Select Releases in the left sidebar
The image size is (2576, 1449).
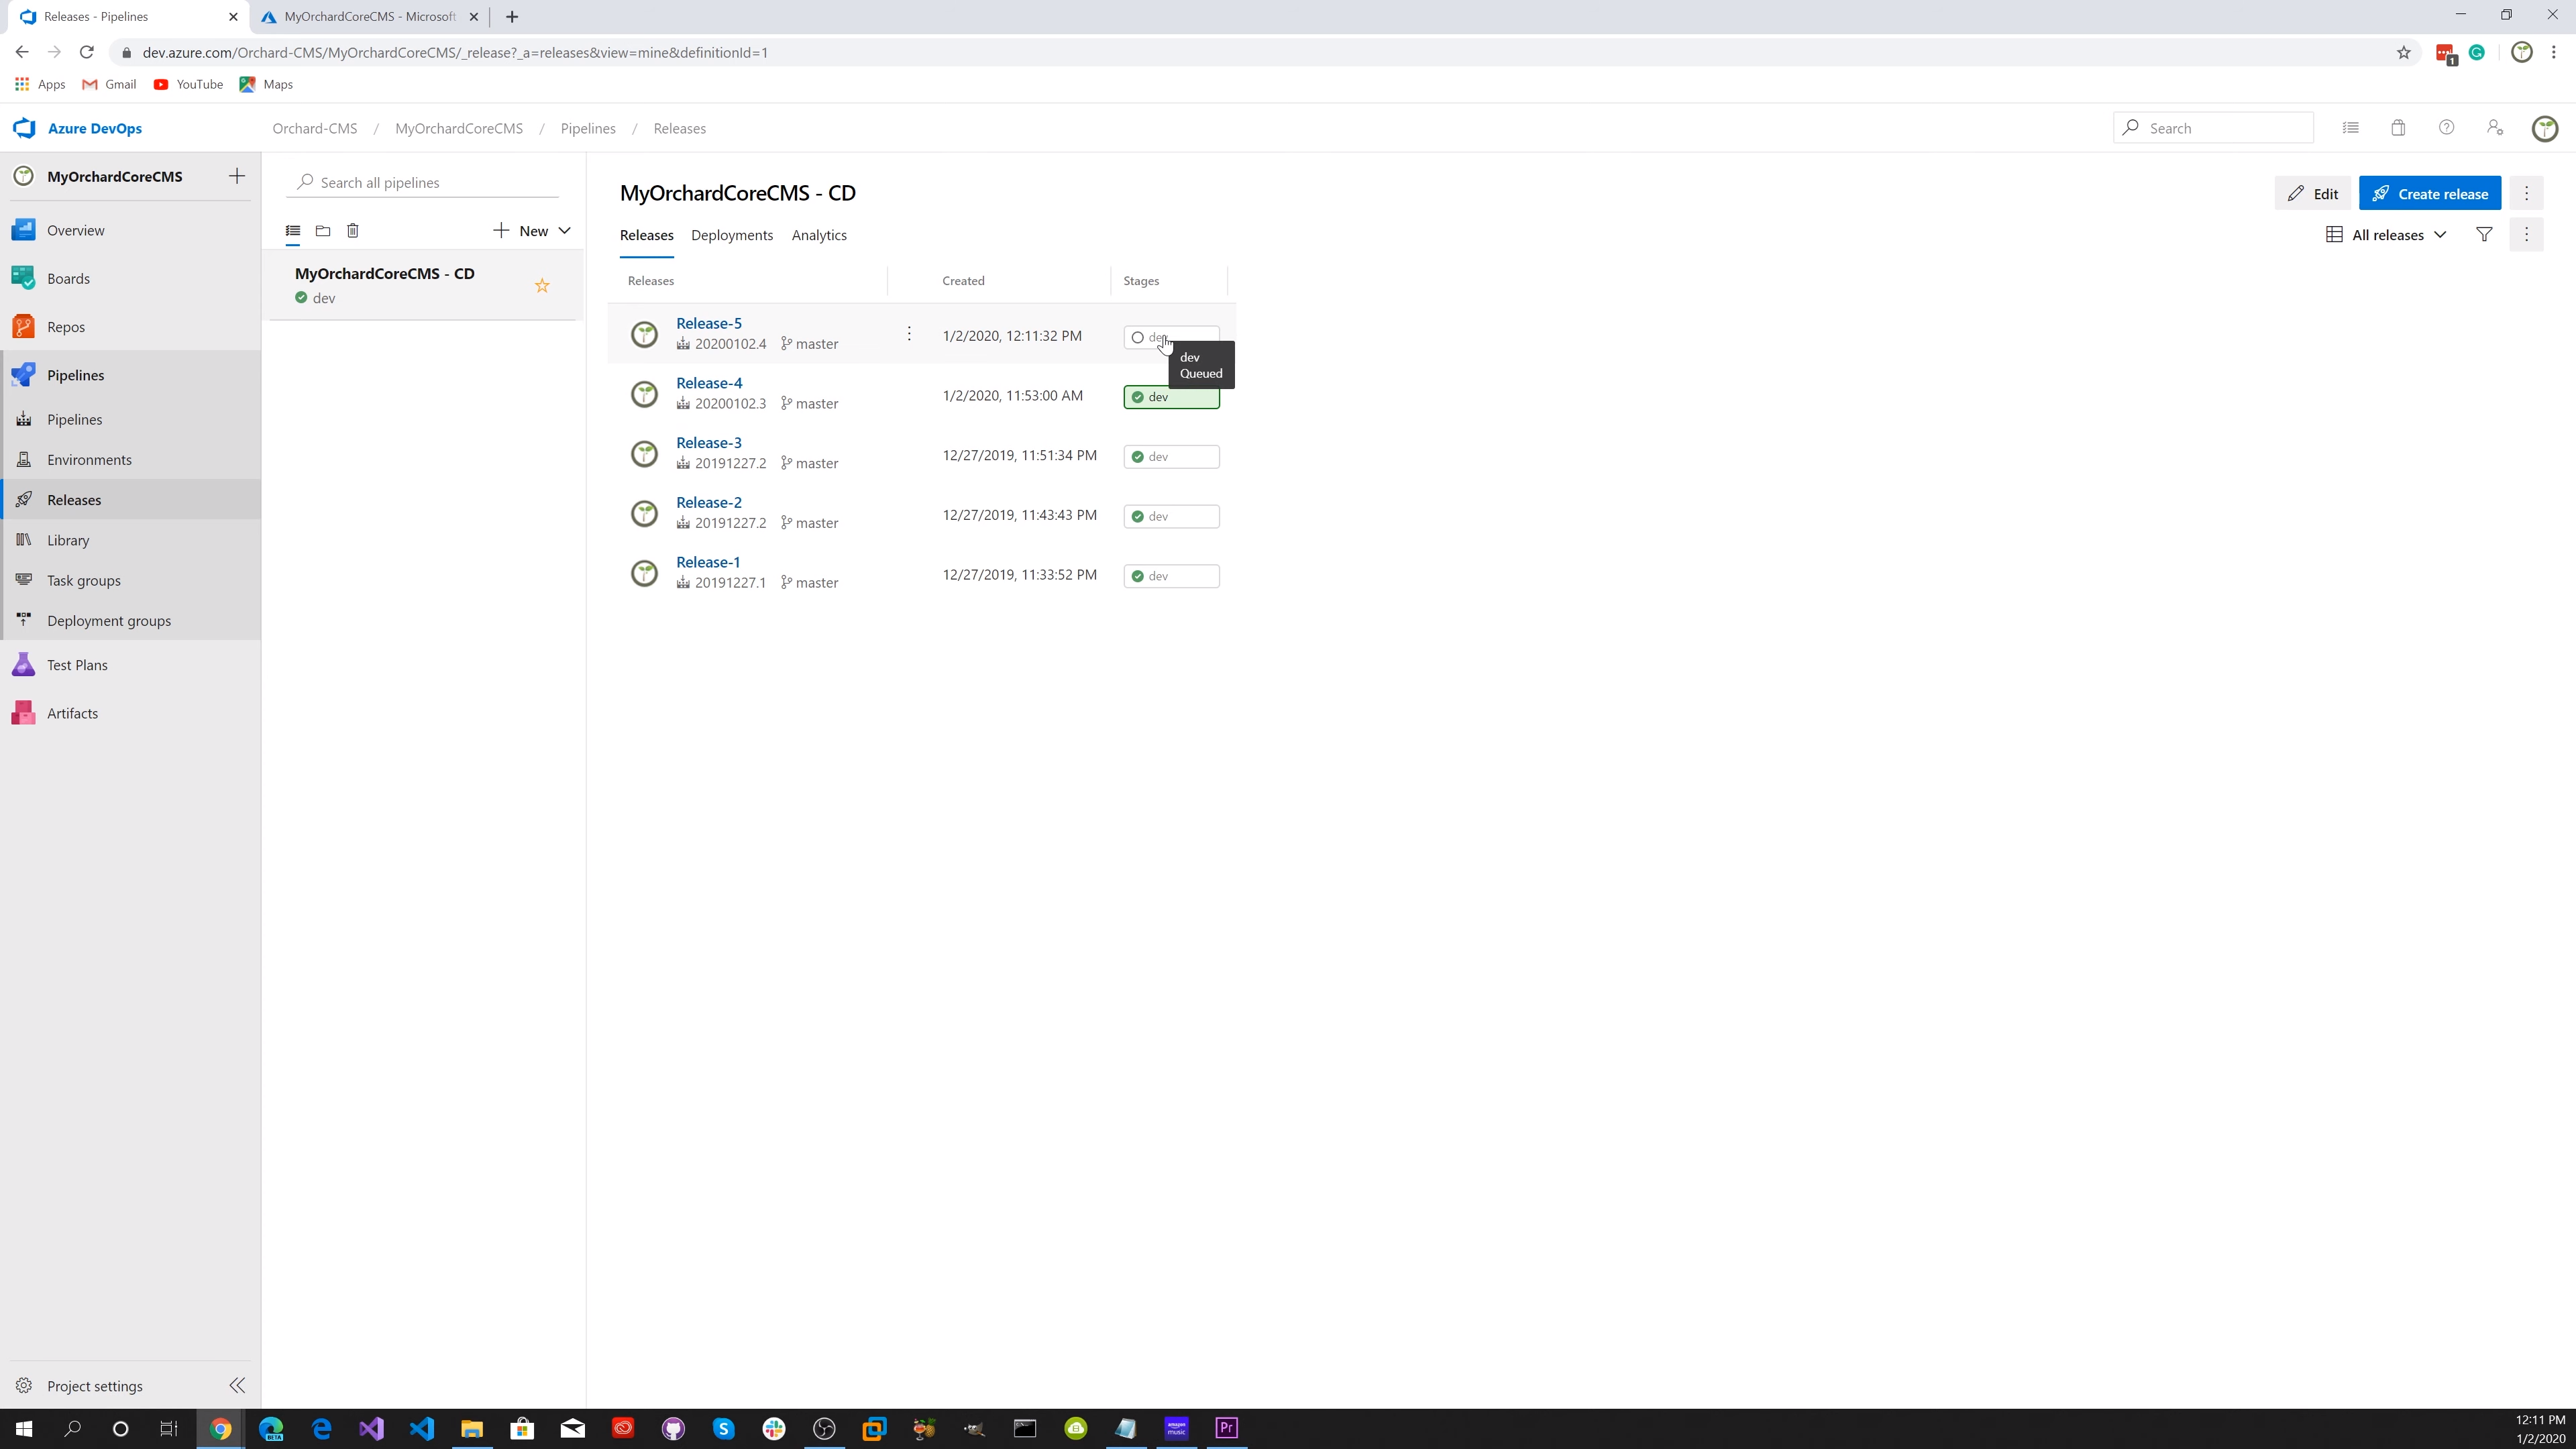[74, 500]
